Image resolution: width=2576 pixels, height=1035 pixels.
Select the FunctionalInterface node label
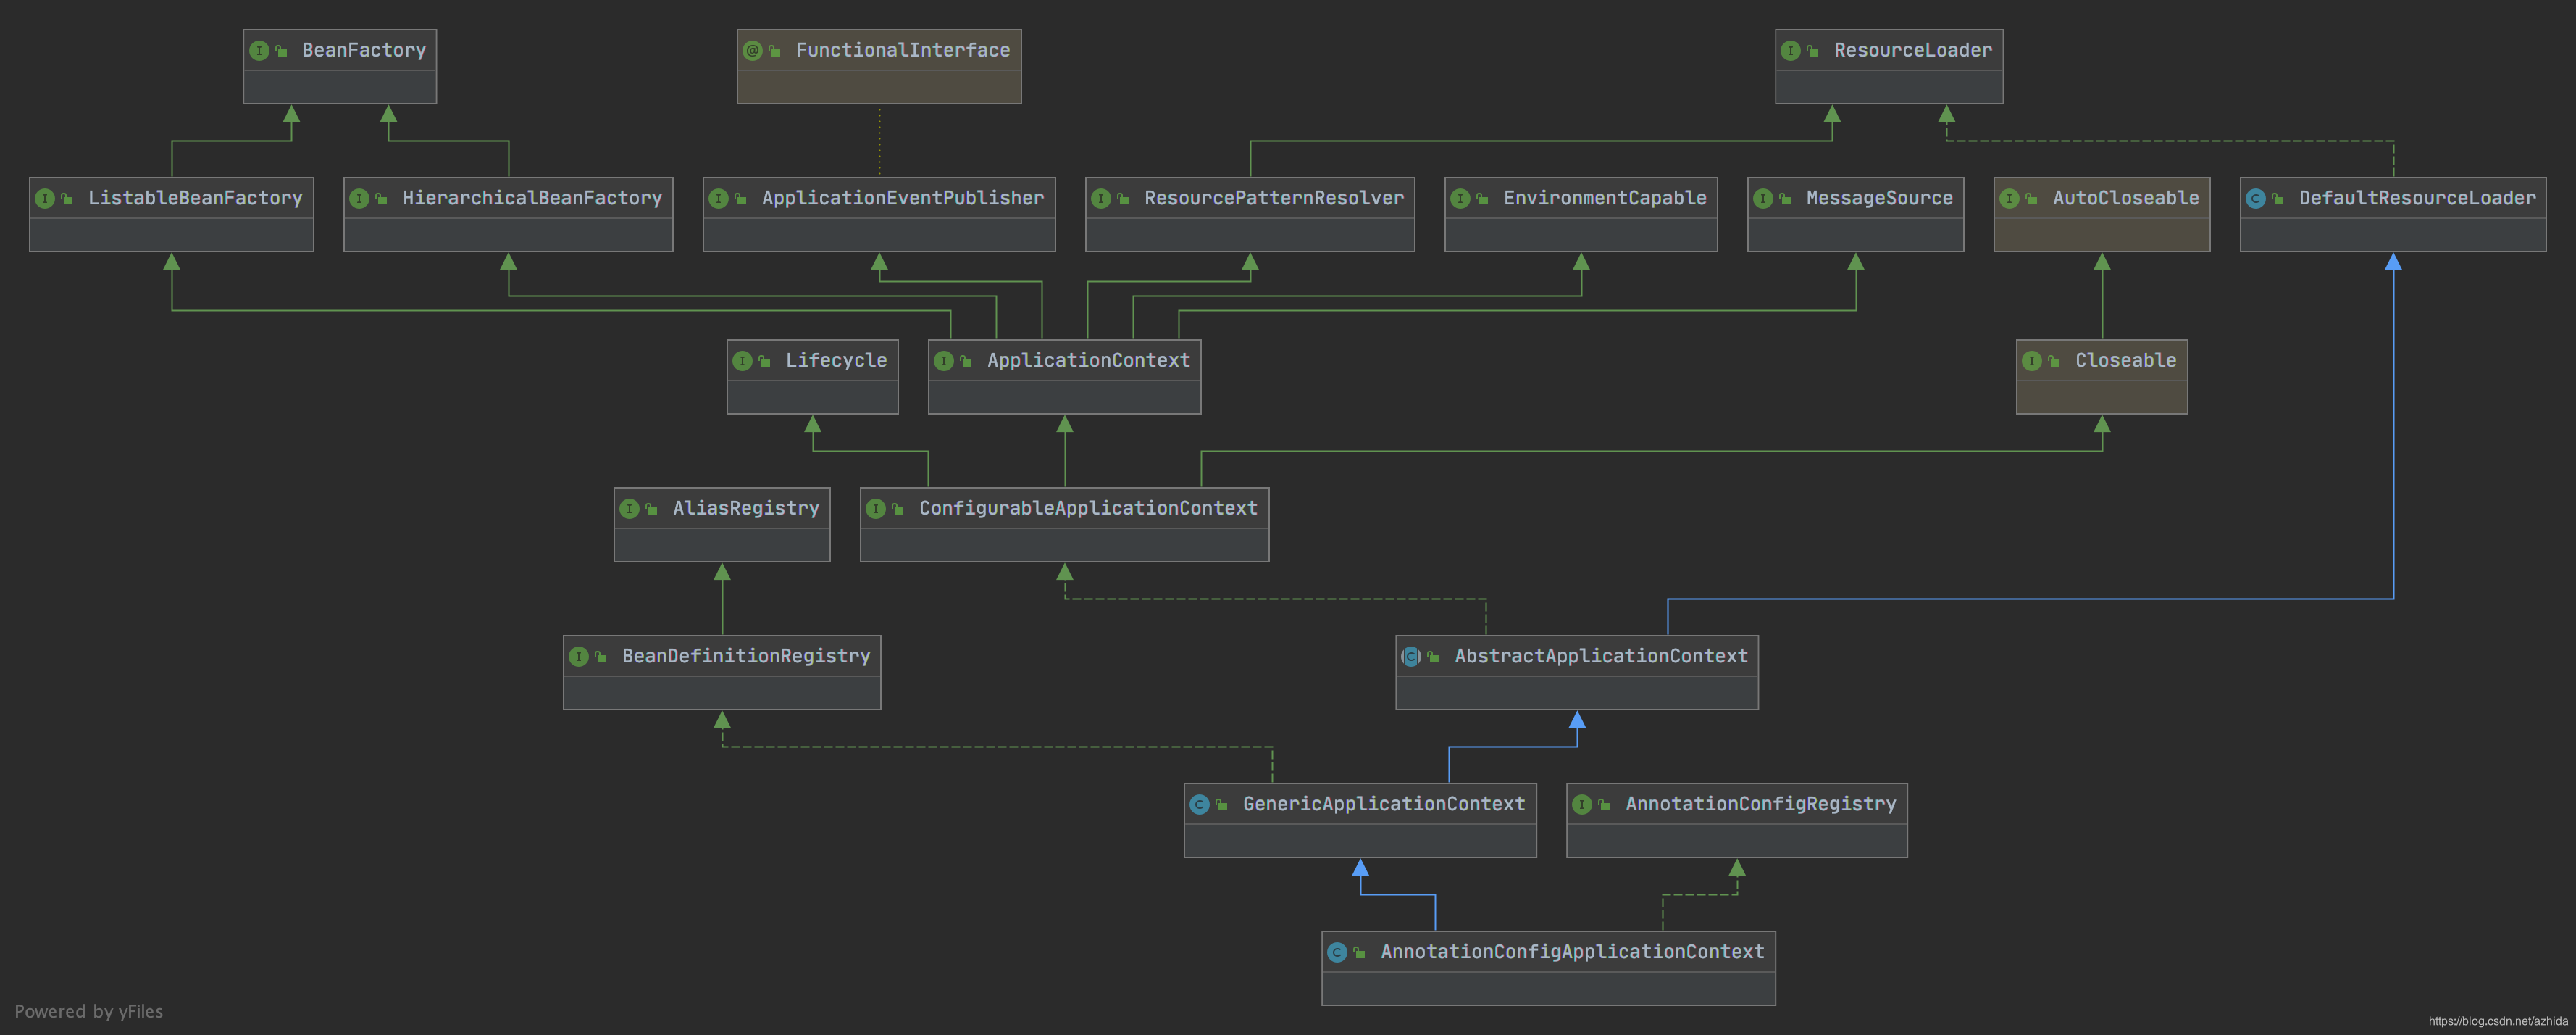coord(903,50)
